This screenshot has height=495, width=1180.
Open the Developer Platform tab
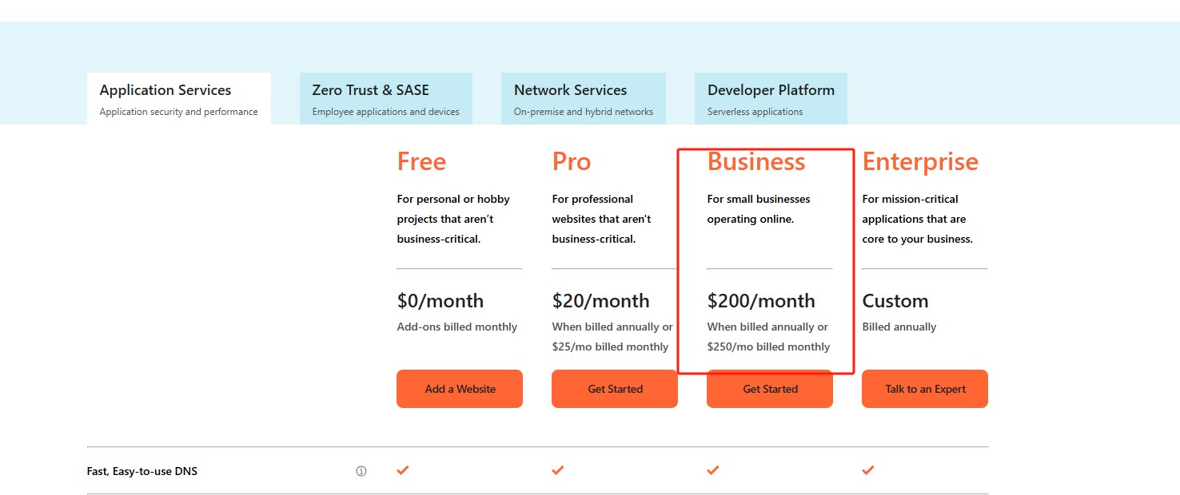pyautogui.click(x=771, y=99)
